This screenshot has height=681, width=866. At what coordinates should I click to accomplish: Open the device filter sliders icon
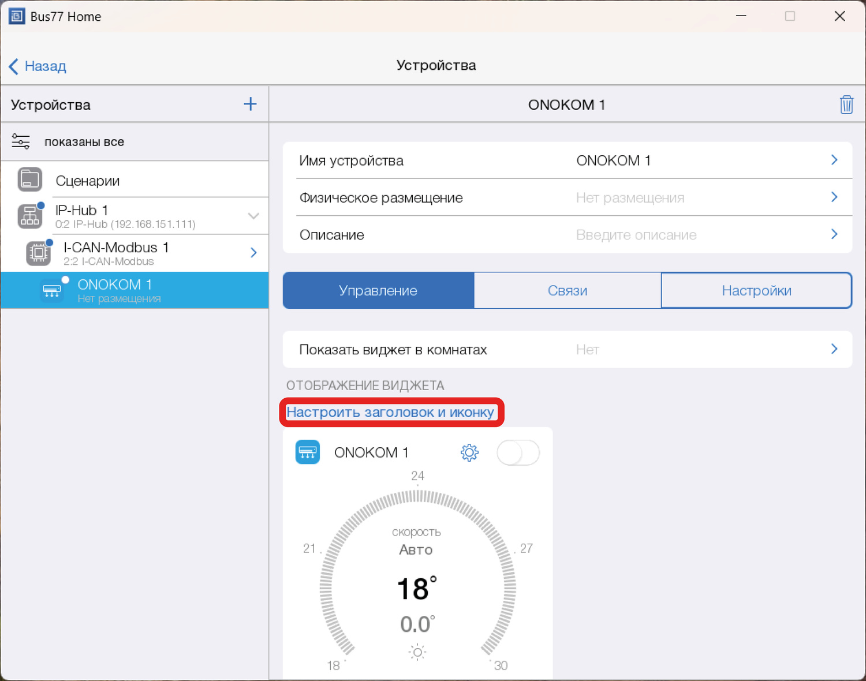pos(21,141)
